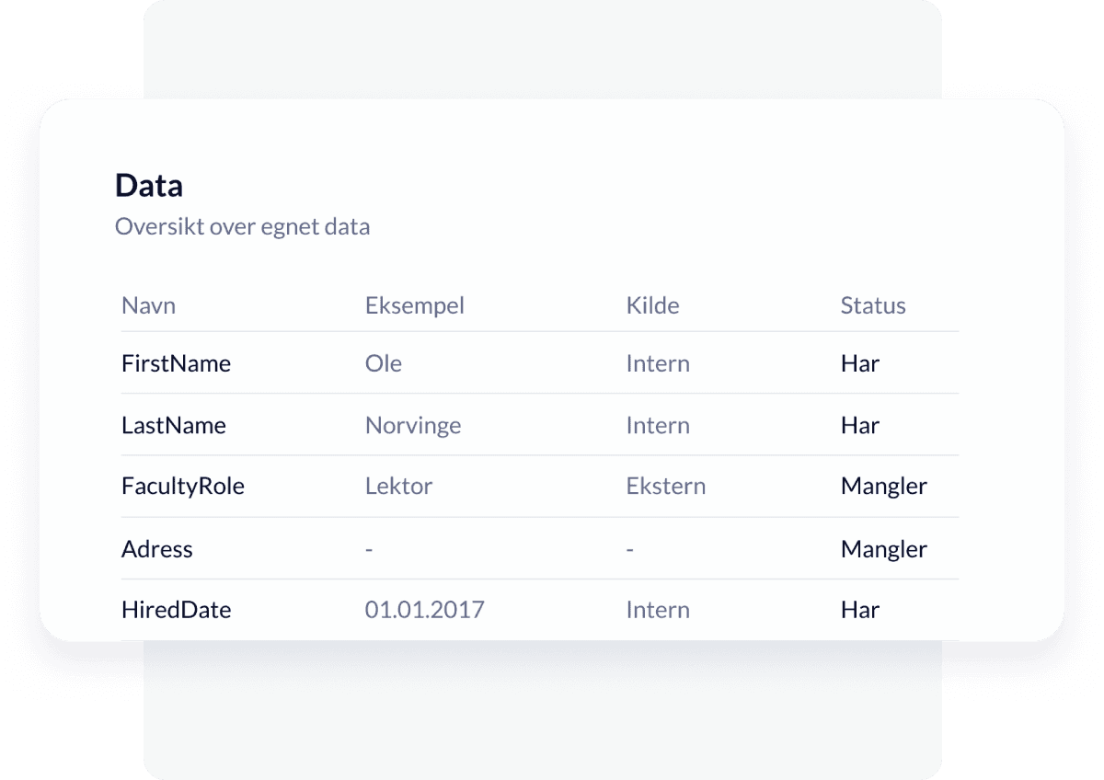This screenshot has height=780, width=1104.
Task: Click the 01.01.2017 example date
Action: 424,610
